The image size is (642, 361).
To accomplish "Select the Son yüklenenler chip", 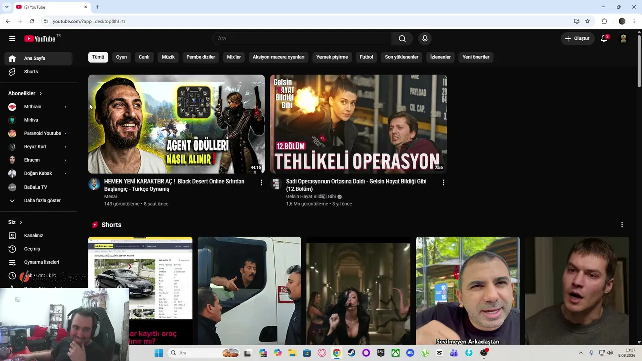I will 402,57.
